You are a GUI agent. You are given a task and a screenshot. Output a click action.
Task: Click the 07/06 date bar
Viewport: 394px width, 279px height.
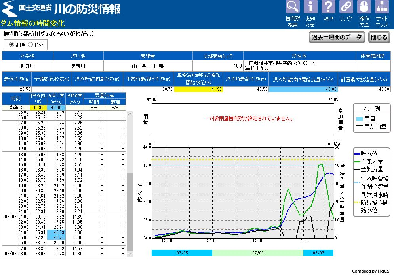[258, 253]
